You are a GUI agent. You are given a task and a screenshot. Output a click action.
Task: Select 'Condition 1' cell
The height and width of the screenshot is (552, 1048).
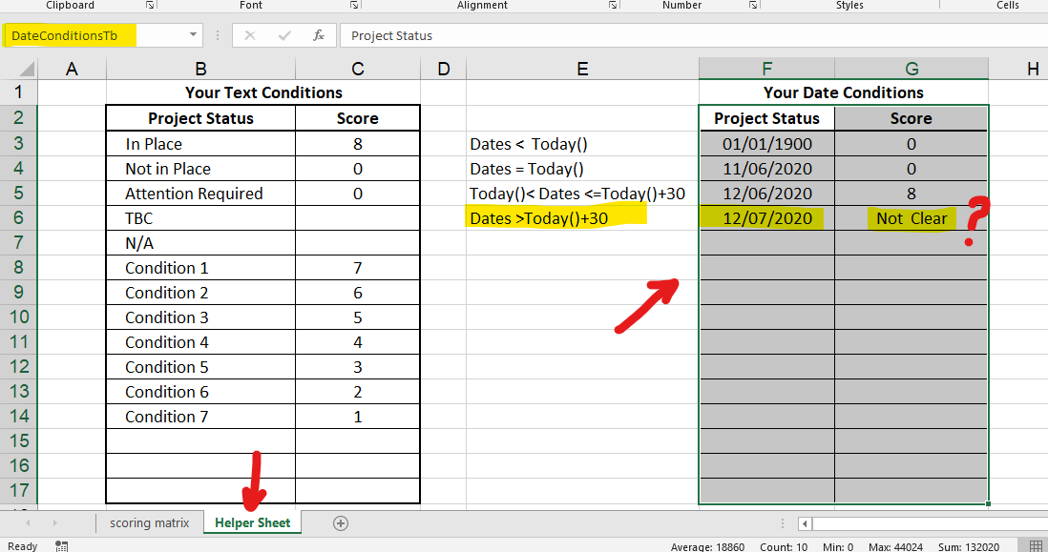(200, 268)
